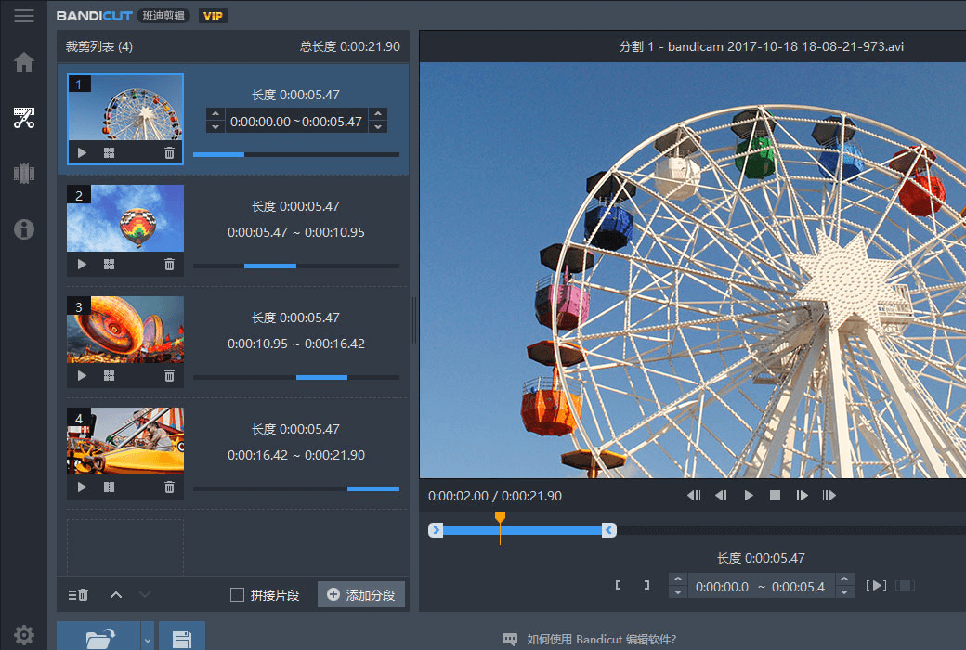This screenshot has width=966, height=650.
Task: Select hot-air balloon thumbnail segment 2
Action: pos(125,218)
